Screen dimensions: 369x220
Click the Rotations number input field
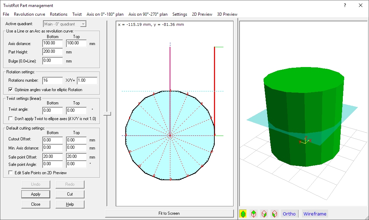[x=52, y=81]
